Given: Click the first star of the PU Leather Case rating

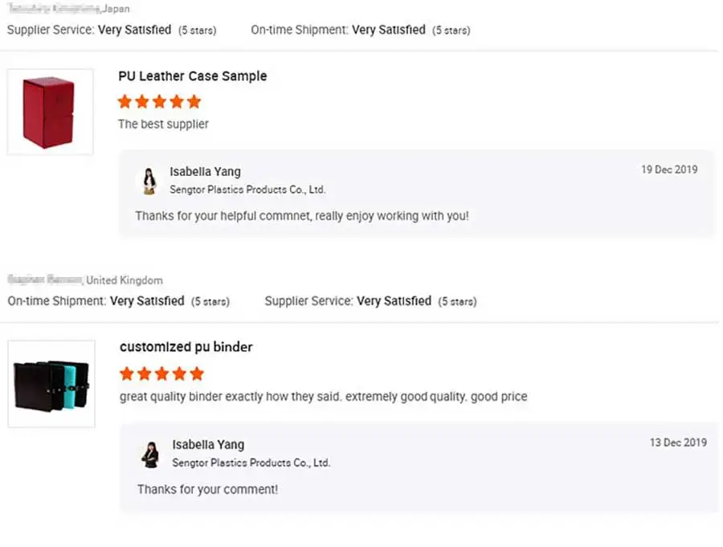Looking at the screenshot, I should coord(125,102).
